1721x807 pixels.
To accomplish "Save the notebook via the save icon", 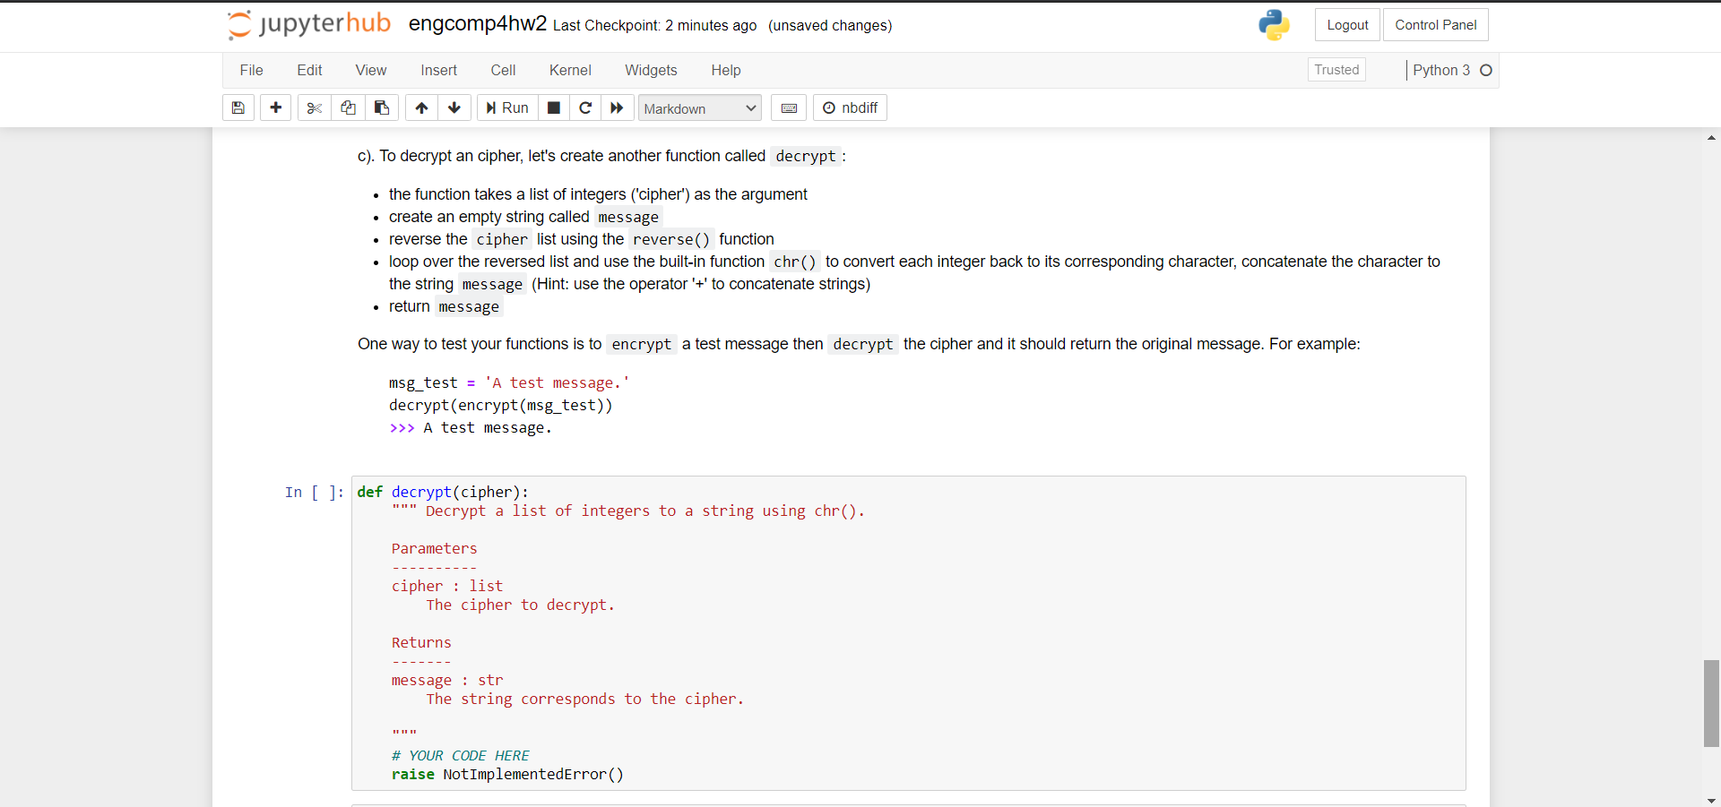I will (238, 107).
